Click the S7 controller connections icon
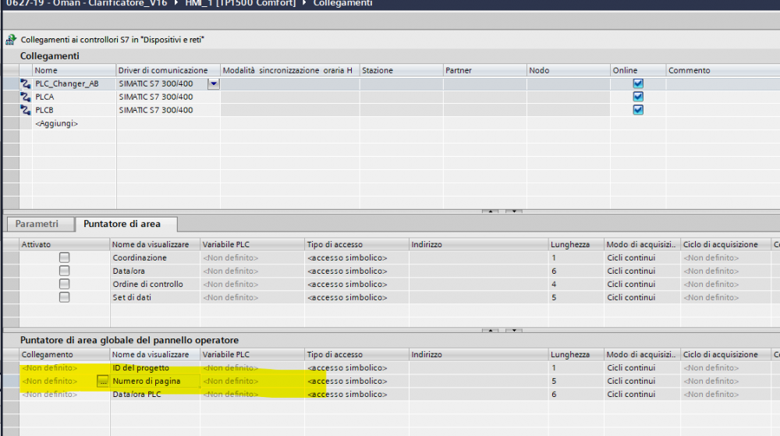The image size is (780, 436). tap(11, 39)
